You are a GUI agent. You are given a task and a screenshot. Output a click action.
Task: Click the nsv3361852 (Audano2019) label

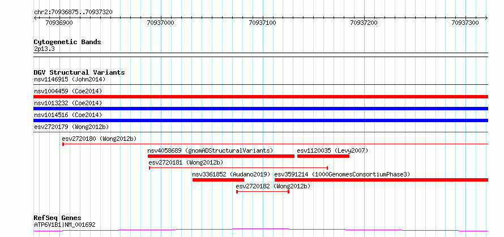pos(231,174)
